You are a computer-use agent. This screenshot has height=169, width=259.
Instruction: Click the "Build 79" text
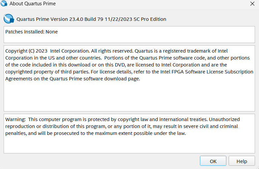pyautogui.click(x=94, y=19)
